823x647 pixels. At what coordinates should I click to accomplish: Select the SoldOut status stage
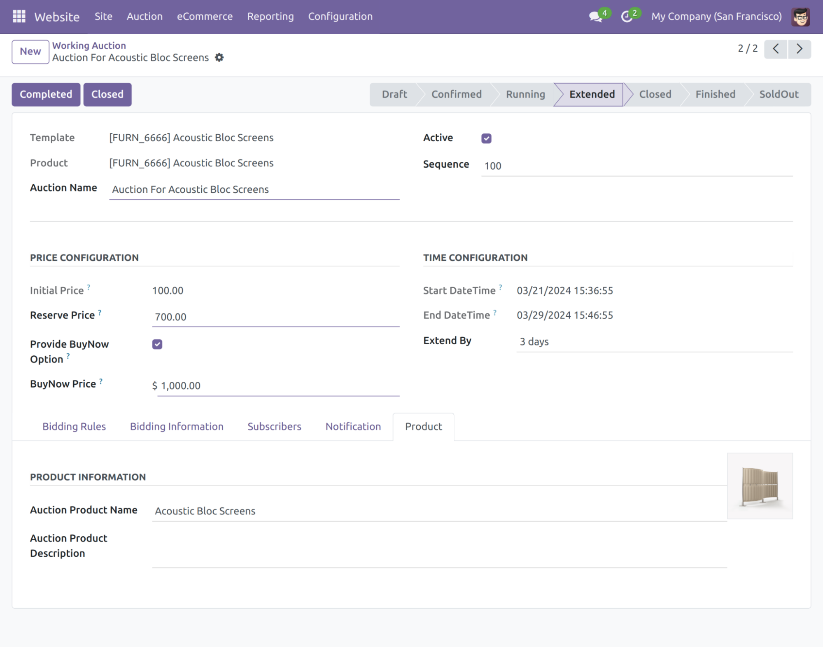tap(779, 94)
